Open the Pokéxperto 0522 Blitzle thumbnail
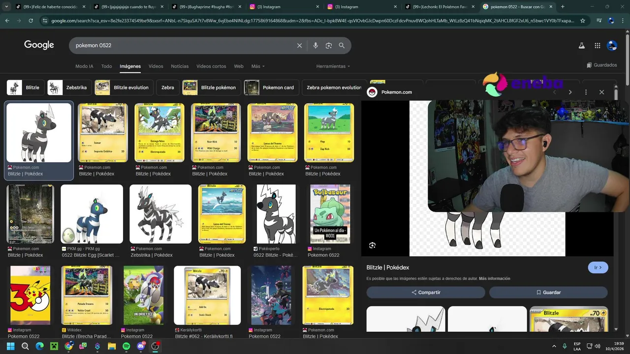630x354 pixels. click(276, 214)
